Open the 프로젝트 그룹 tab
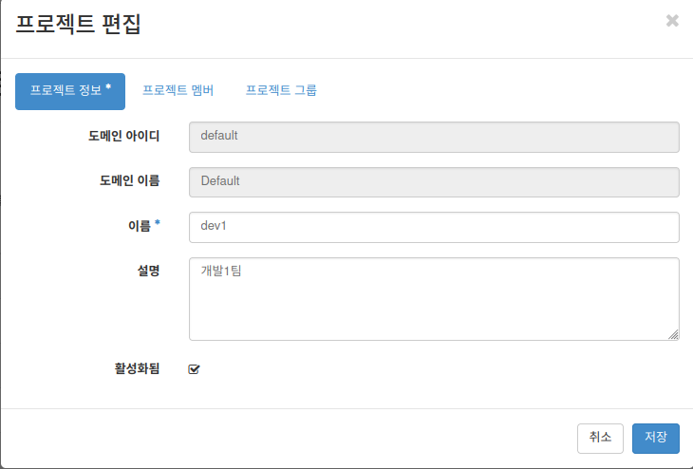 point(281,90)
